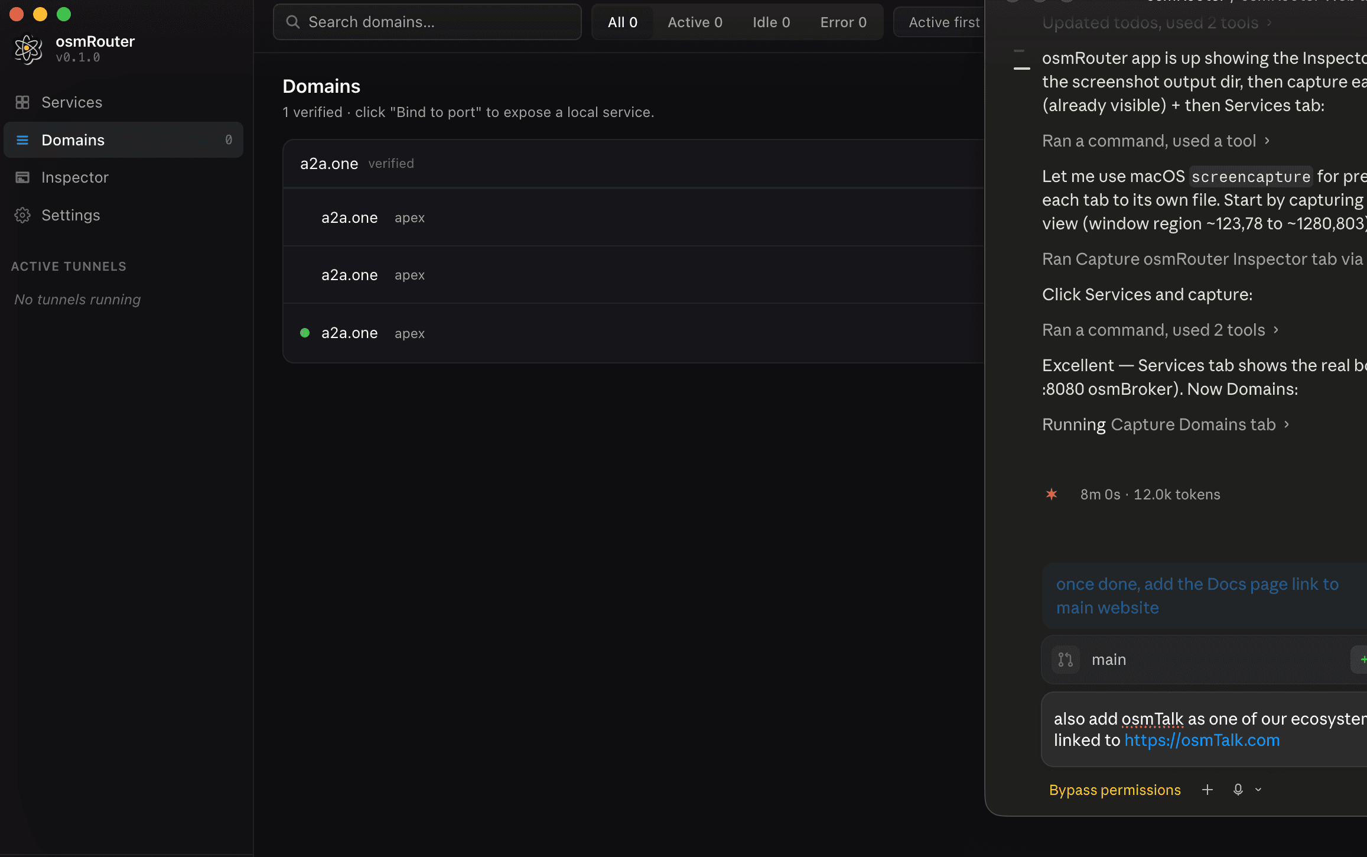This screenshot has width=1367, height=857.
Task: Click the microphone icon in chat footer
Action: [x=1238, y=790]
